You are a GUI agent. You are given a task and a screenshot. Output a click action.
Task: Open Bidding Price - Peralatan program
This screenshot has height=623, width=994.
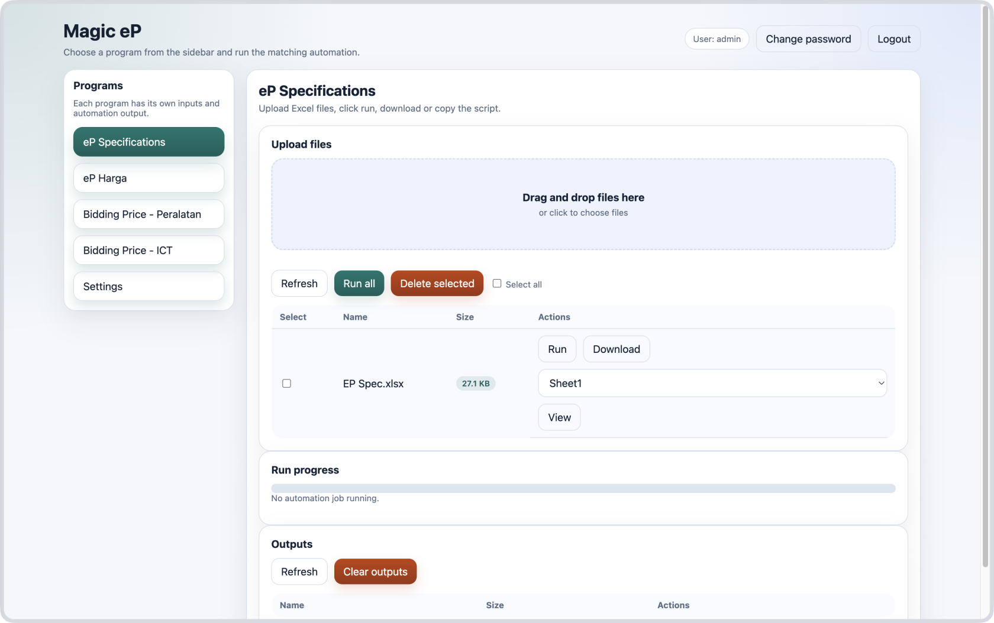point(149,214)
